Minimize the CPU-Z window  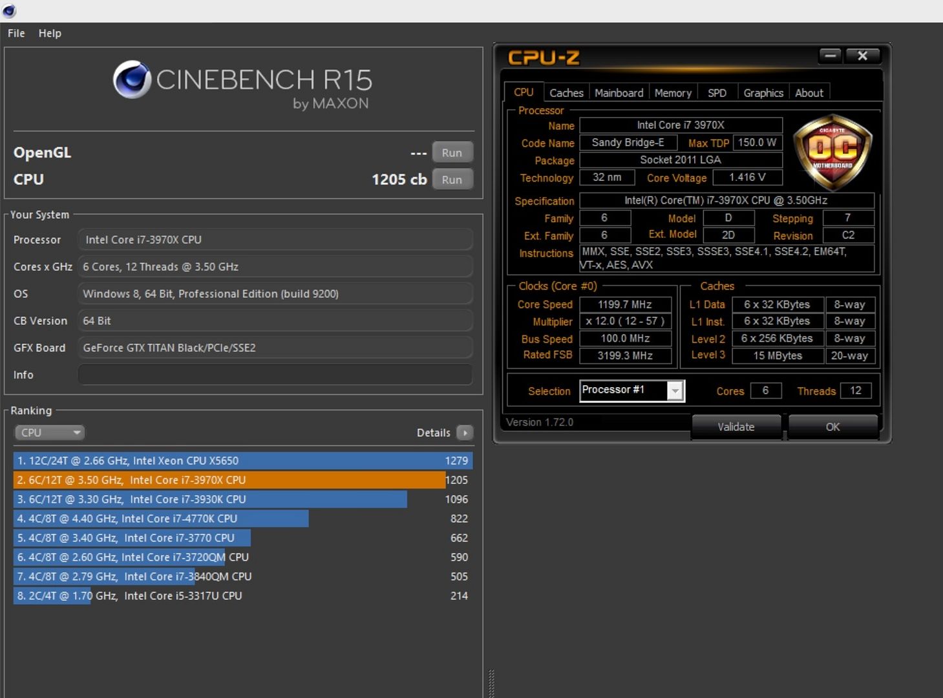(831, 56)
